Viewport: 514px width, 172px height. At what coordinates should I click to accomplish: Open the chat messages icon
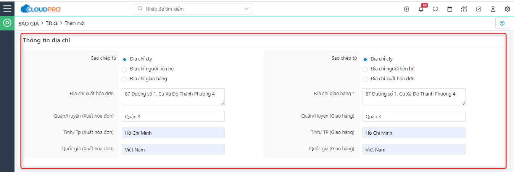pos(435,9)
